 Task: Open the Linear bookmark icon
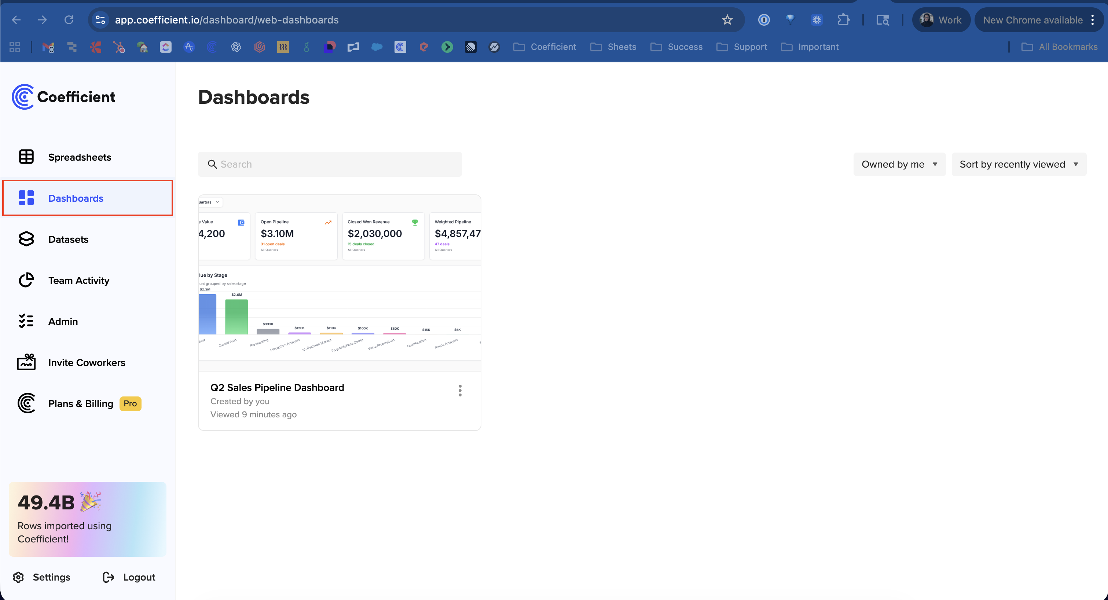pyautogui.click(x=470, y=47)
